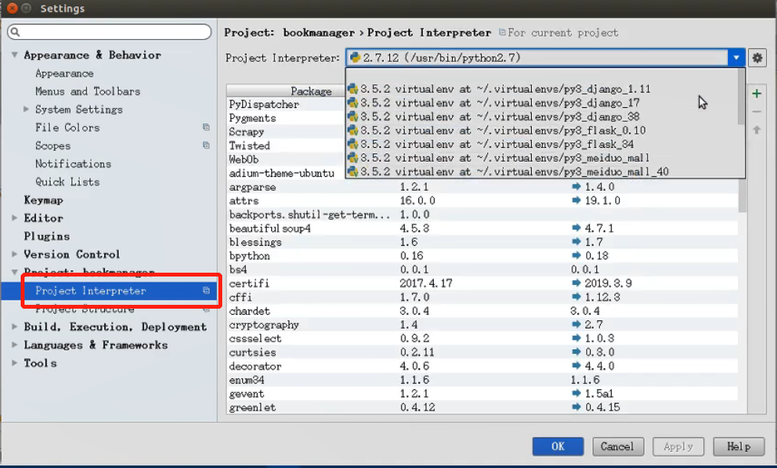This screenshot has height=468, width=777.
Task: Select py3_django_1.11 virtualenv from the list
Action: [506, 89]
